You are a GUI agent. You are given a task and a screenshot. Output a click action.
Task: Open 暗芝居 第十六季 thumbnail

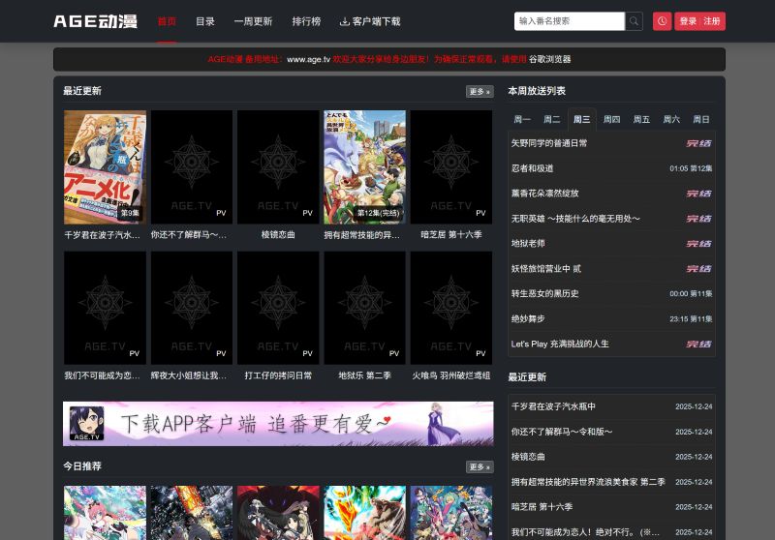(x=451, y=166)
